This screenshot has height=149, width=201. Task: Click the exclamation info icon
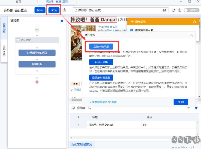click(179, 10)
